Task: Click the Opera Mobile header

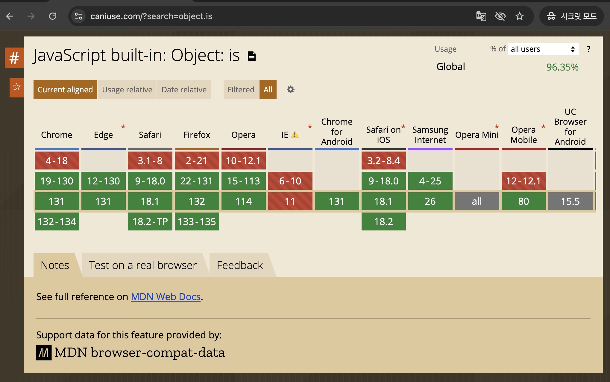Action: (x=523, y=135)
